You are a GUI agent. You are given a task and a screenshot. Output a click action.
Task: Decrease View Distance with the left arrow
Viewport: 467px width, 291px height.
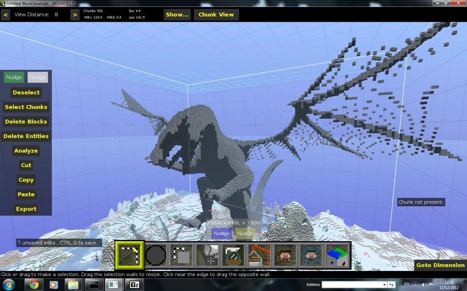coord(5,15)
